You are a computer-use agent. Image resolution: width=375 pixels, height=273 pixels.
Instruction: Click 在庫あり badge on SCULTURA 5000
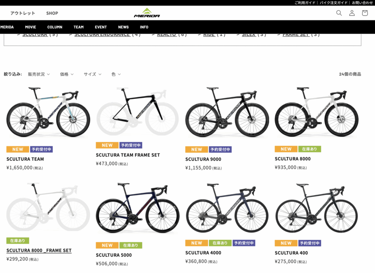130,245
